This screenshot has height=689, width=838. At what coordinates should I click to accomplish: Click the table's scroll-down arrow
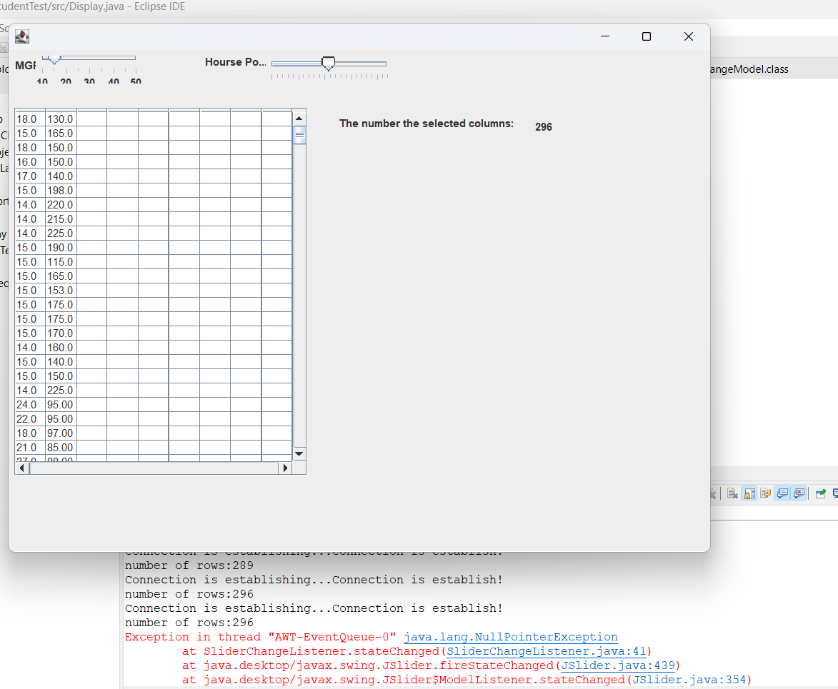299,453
